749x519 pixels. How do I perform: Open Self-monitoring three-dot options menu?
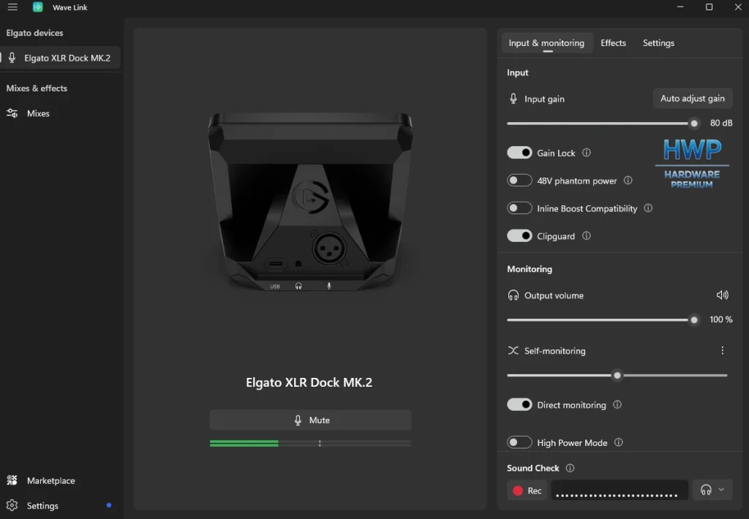(722, 350)
